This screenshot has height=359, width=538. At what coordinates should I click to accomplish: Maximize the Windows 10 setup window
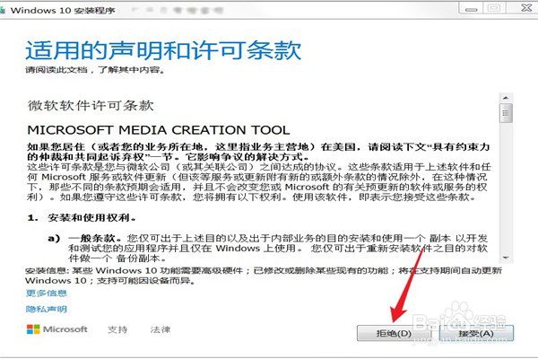pos(494,8)
